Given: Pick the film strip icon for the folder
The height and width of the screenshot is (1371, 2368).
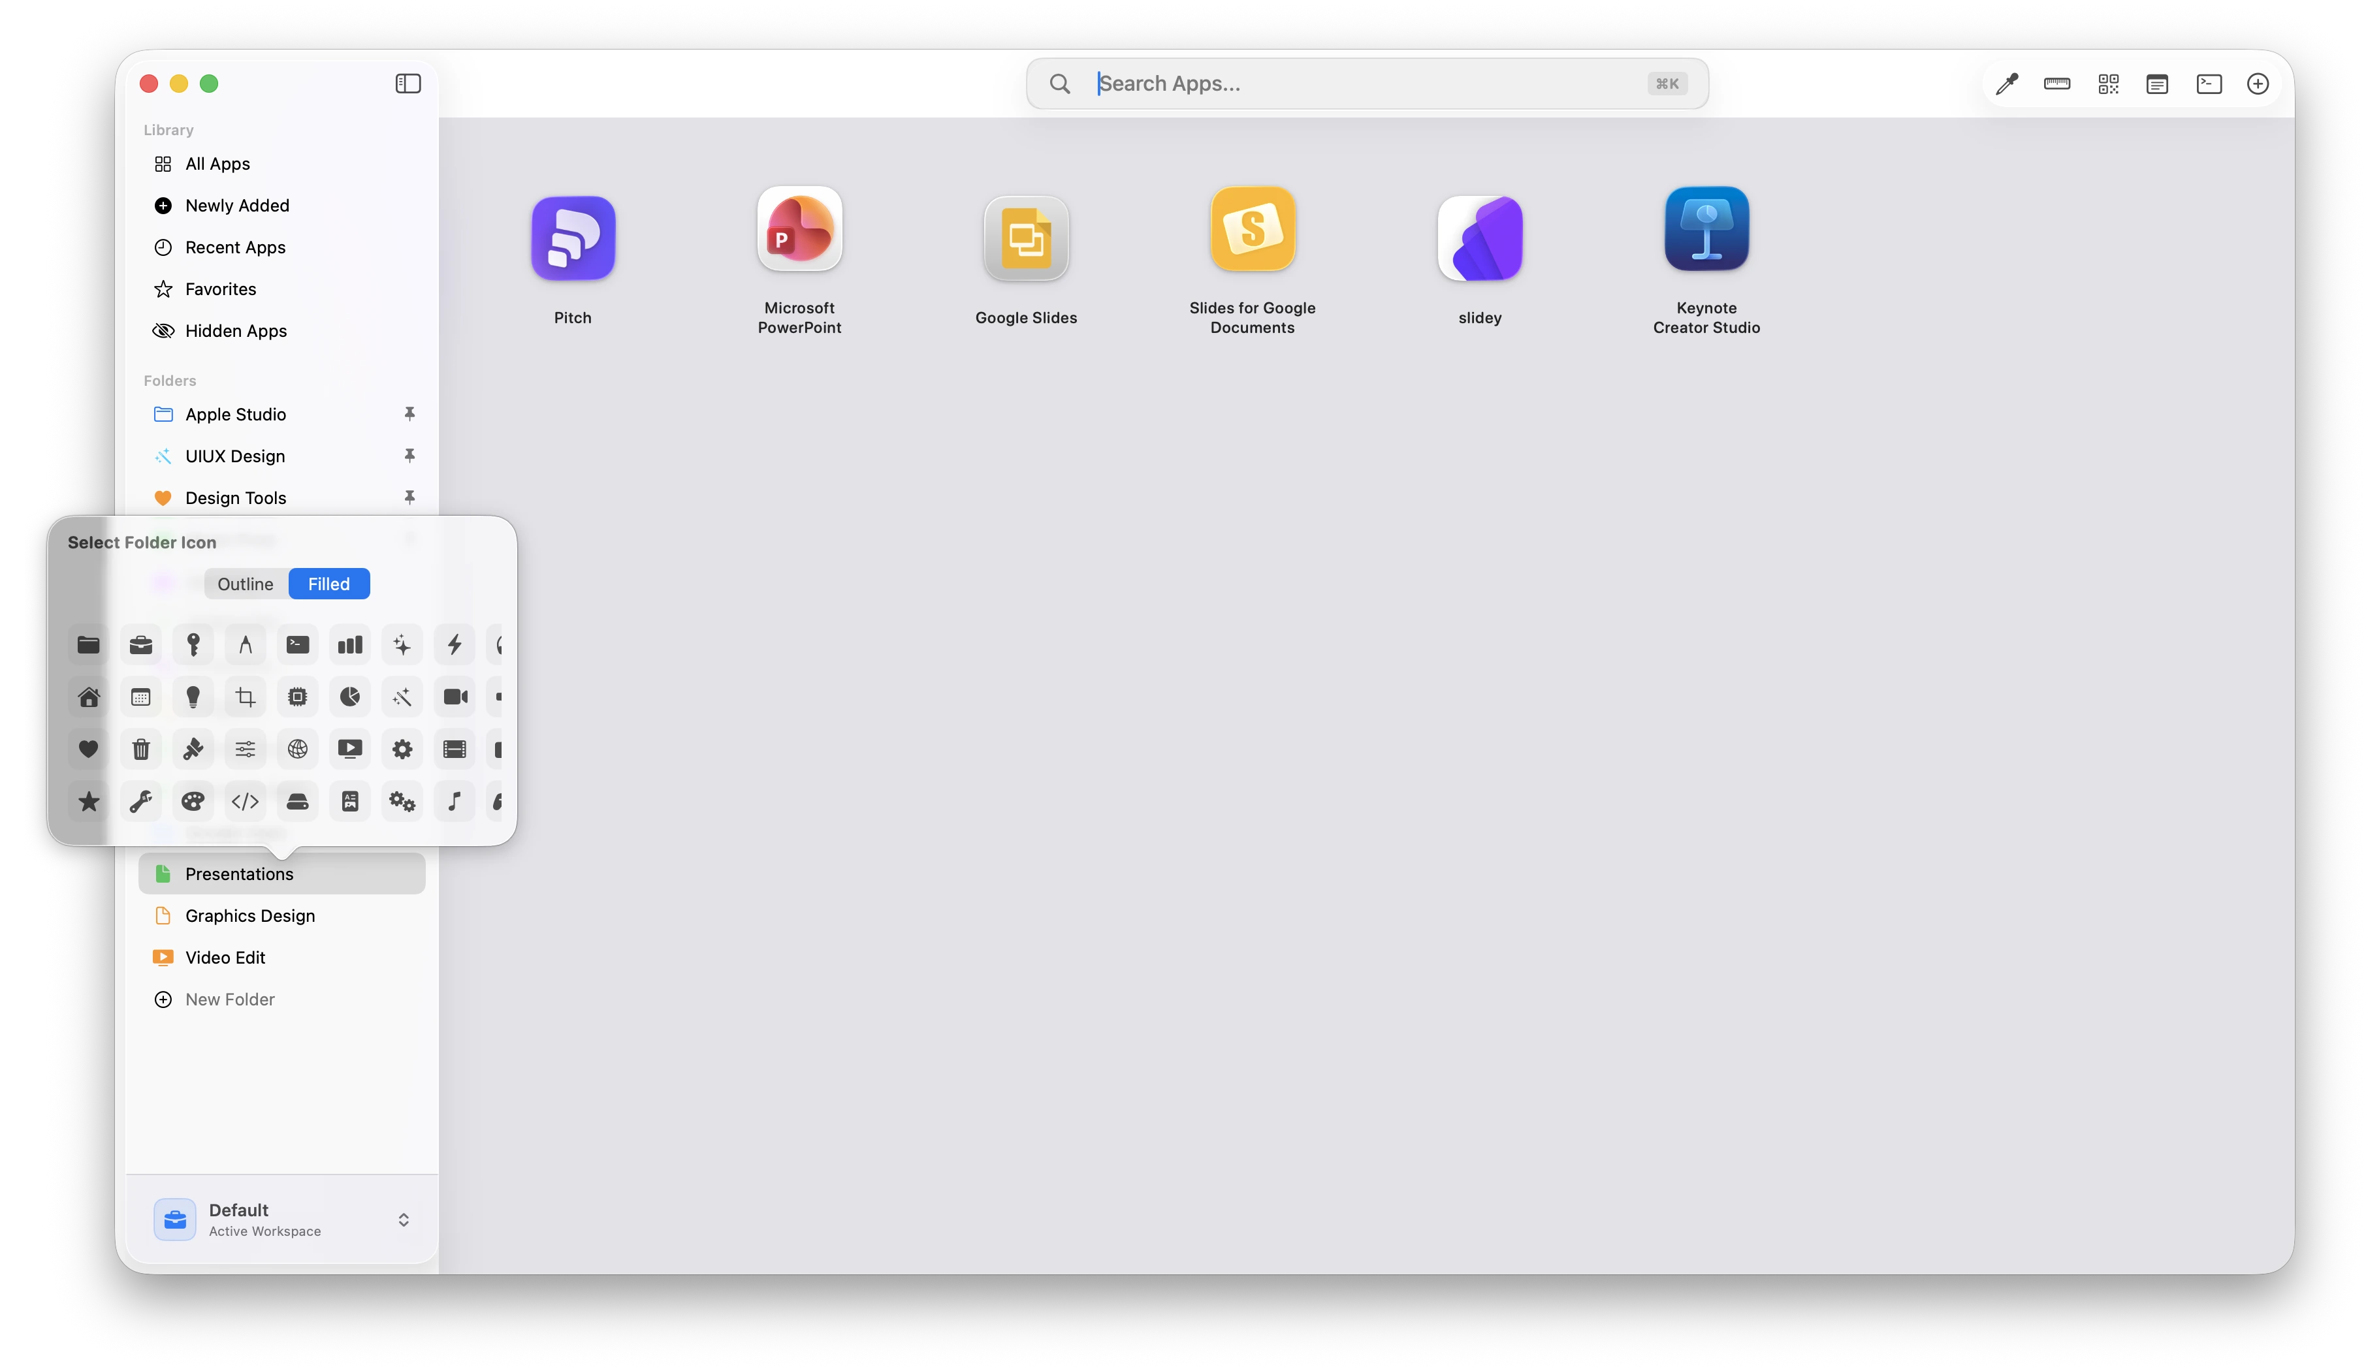Looking at the screenshot, I should tap(455, 749).
